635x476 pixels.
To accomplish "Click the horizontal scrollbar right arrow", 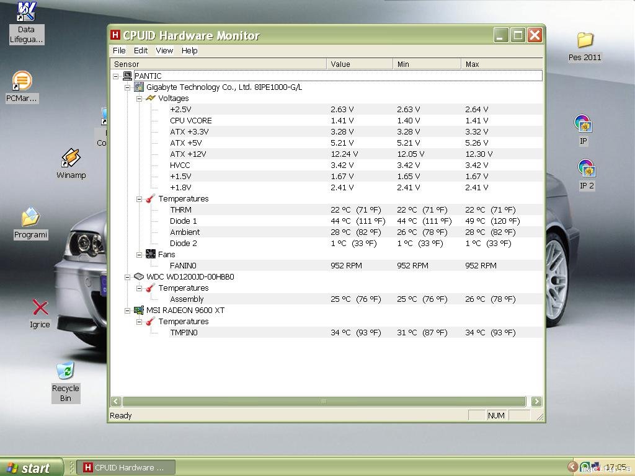I will pyautogui.click(x=536, y=401).
